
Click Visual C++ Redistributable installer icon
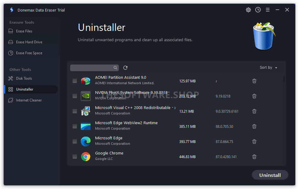coord(86,111)
